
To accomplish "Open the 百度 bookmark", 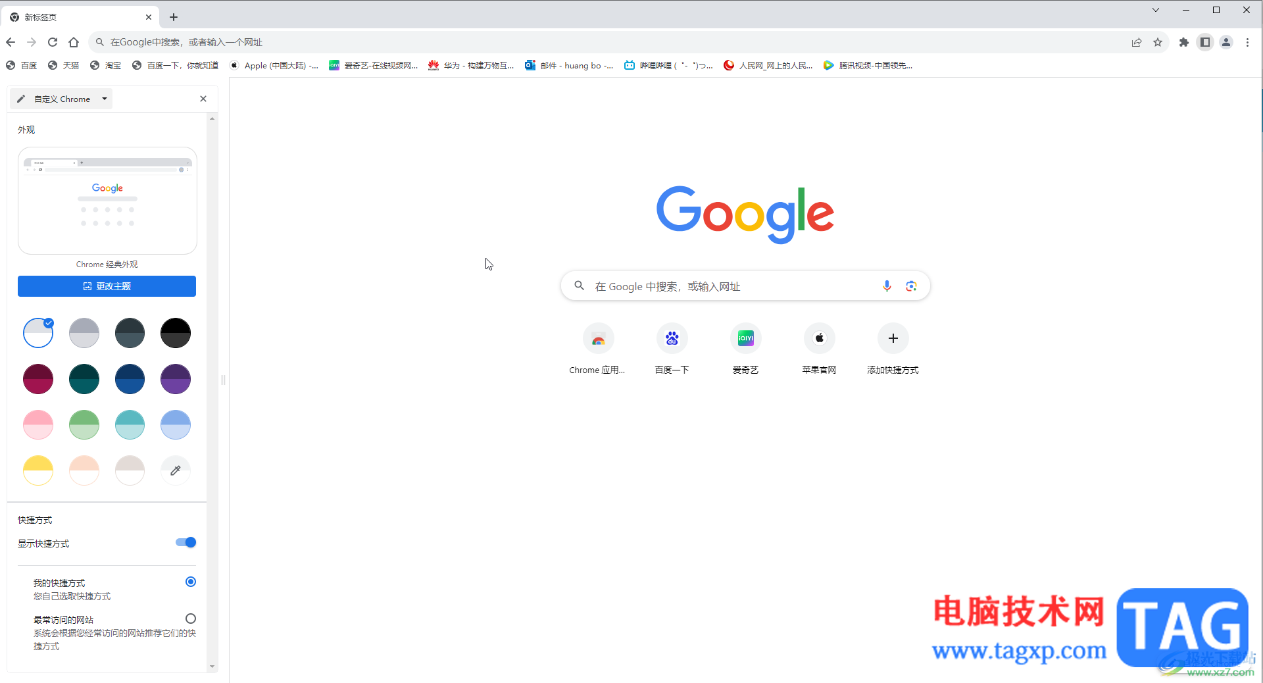I will click(22, 65).
